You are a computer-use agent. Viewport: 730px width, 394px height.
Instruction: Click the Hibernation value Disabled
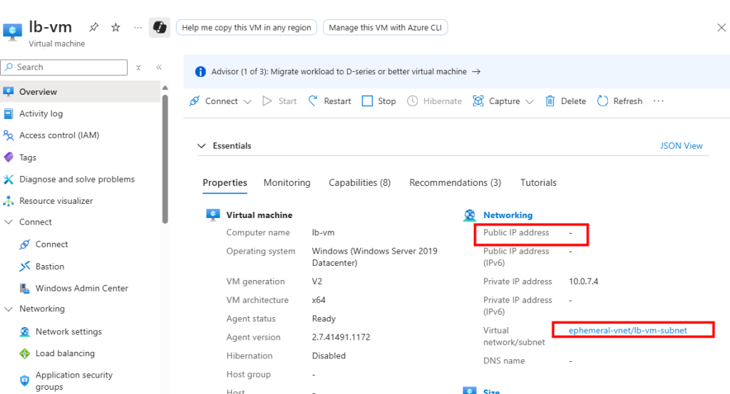click(329, 356)
